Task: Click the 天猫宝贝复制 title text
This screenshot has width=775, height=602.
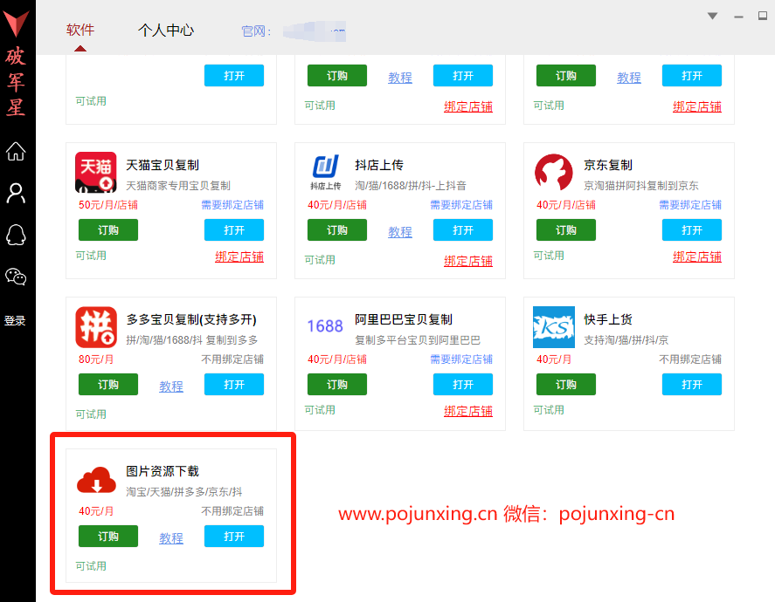Action: pyautogui.click(x=163, y=165)
